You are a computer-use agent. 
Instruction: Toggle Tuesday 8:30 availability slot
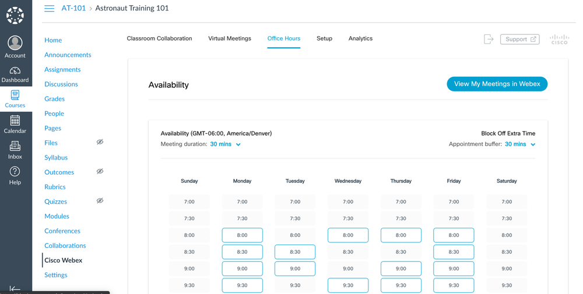[x=295, y=252]
